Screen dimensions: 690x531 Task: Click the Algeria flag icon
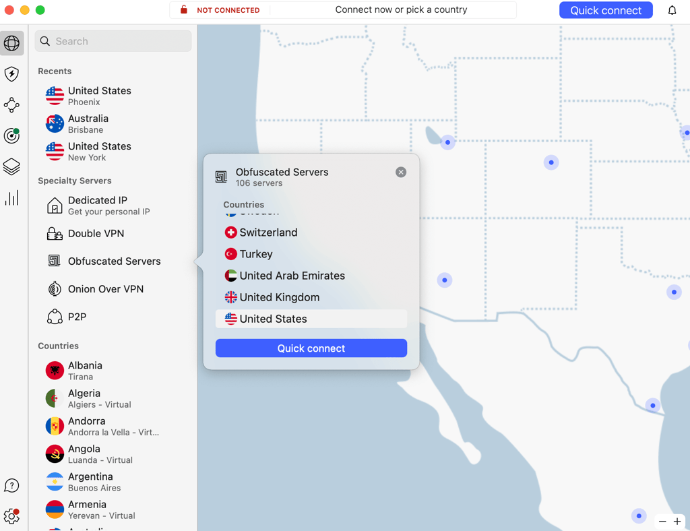(55, 398)
